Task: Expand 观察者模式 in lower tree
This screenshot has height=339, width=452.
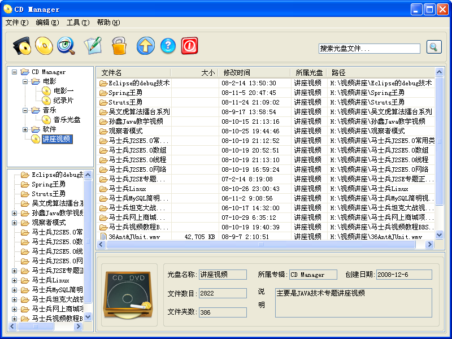Action: point(14,223)
